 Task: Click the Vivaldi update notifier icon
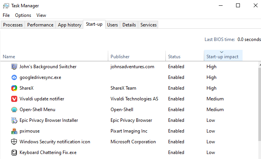point(14,99)
